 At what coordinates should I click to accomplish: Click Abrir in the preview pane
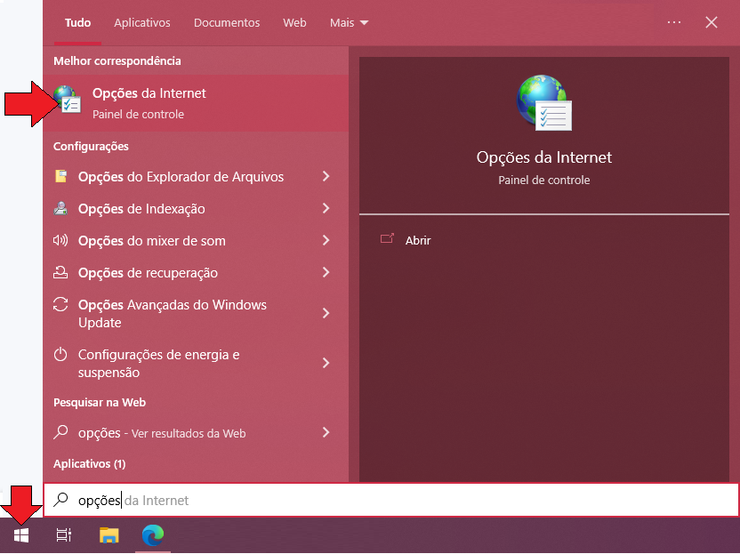tap(418, 240)
